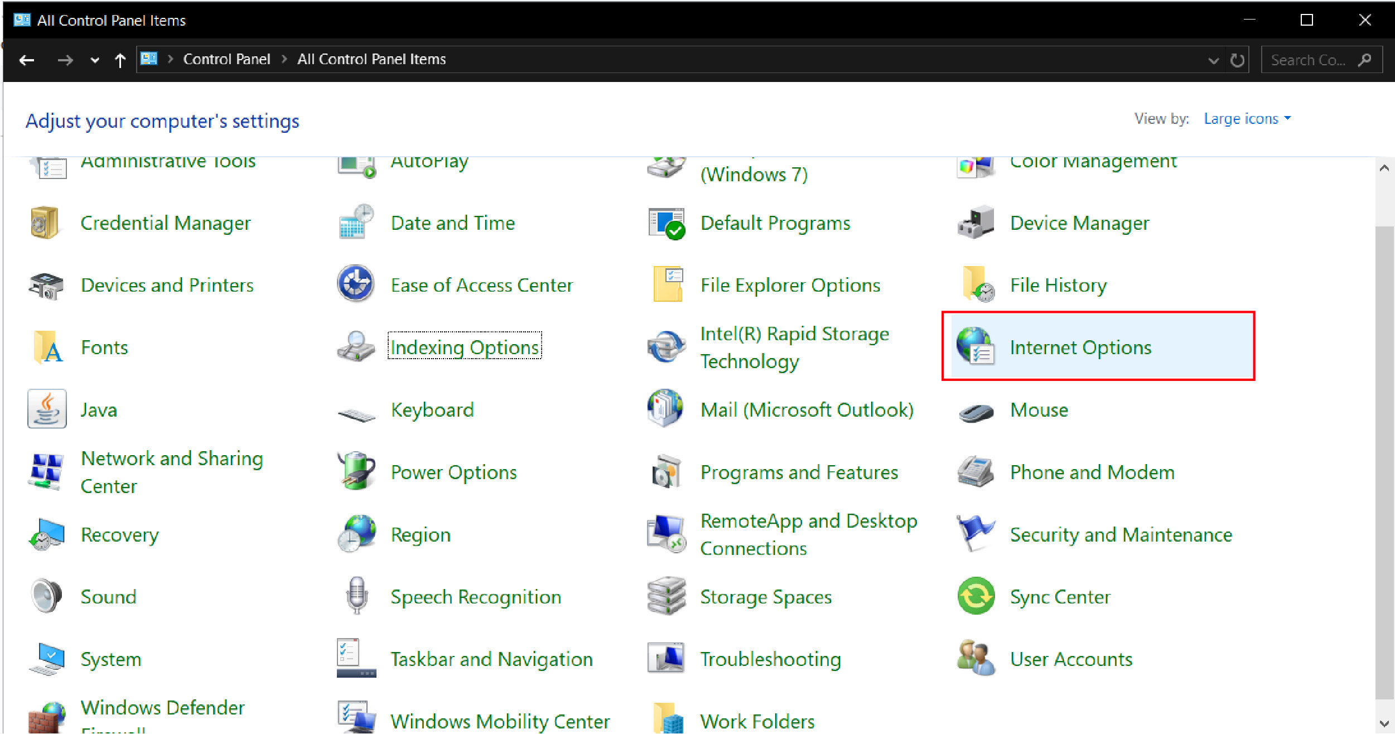Open the recent locations dropdown arrow
This screenshot has height=734, width=1395.
tap(95, 60)
